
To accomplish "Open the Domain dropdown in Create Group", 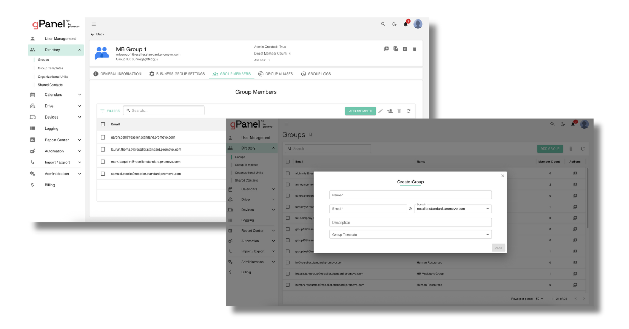I will point(453,208).
